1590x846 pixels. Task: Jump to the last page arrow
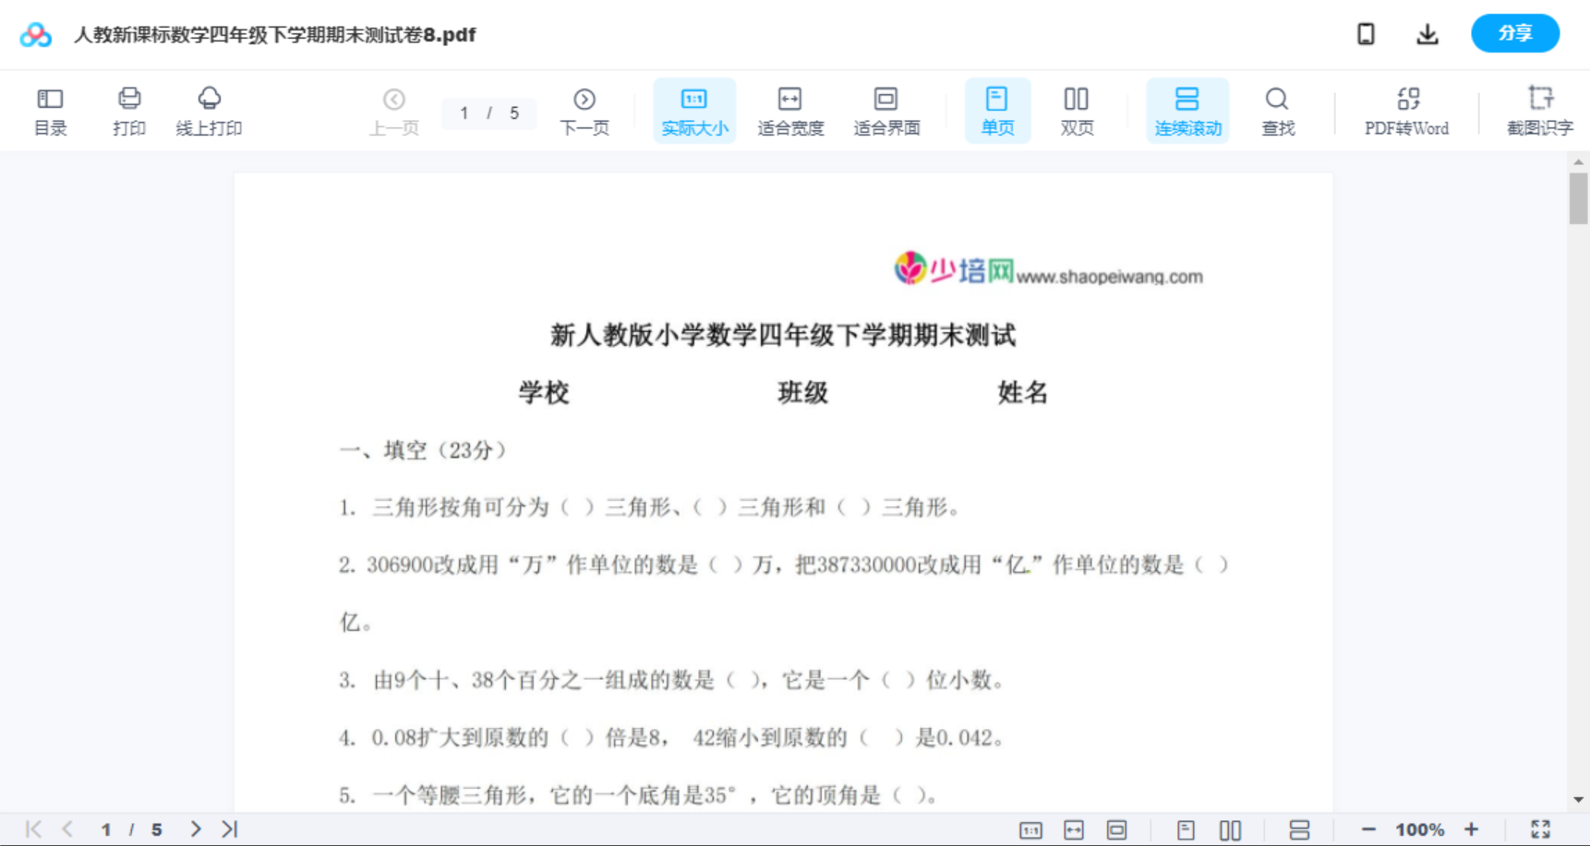(228, 828)
